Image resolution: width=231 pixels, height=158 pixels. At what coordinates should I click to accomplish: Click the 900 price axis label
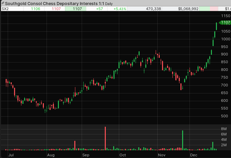224,54
